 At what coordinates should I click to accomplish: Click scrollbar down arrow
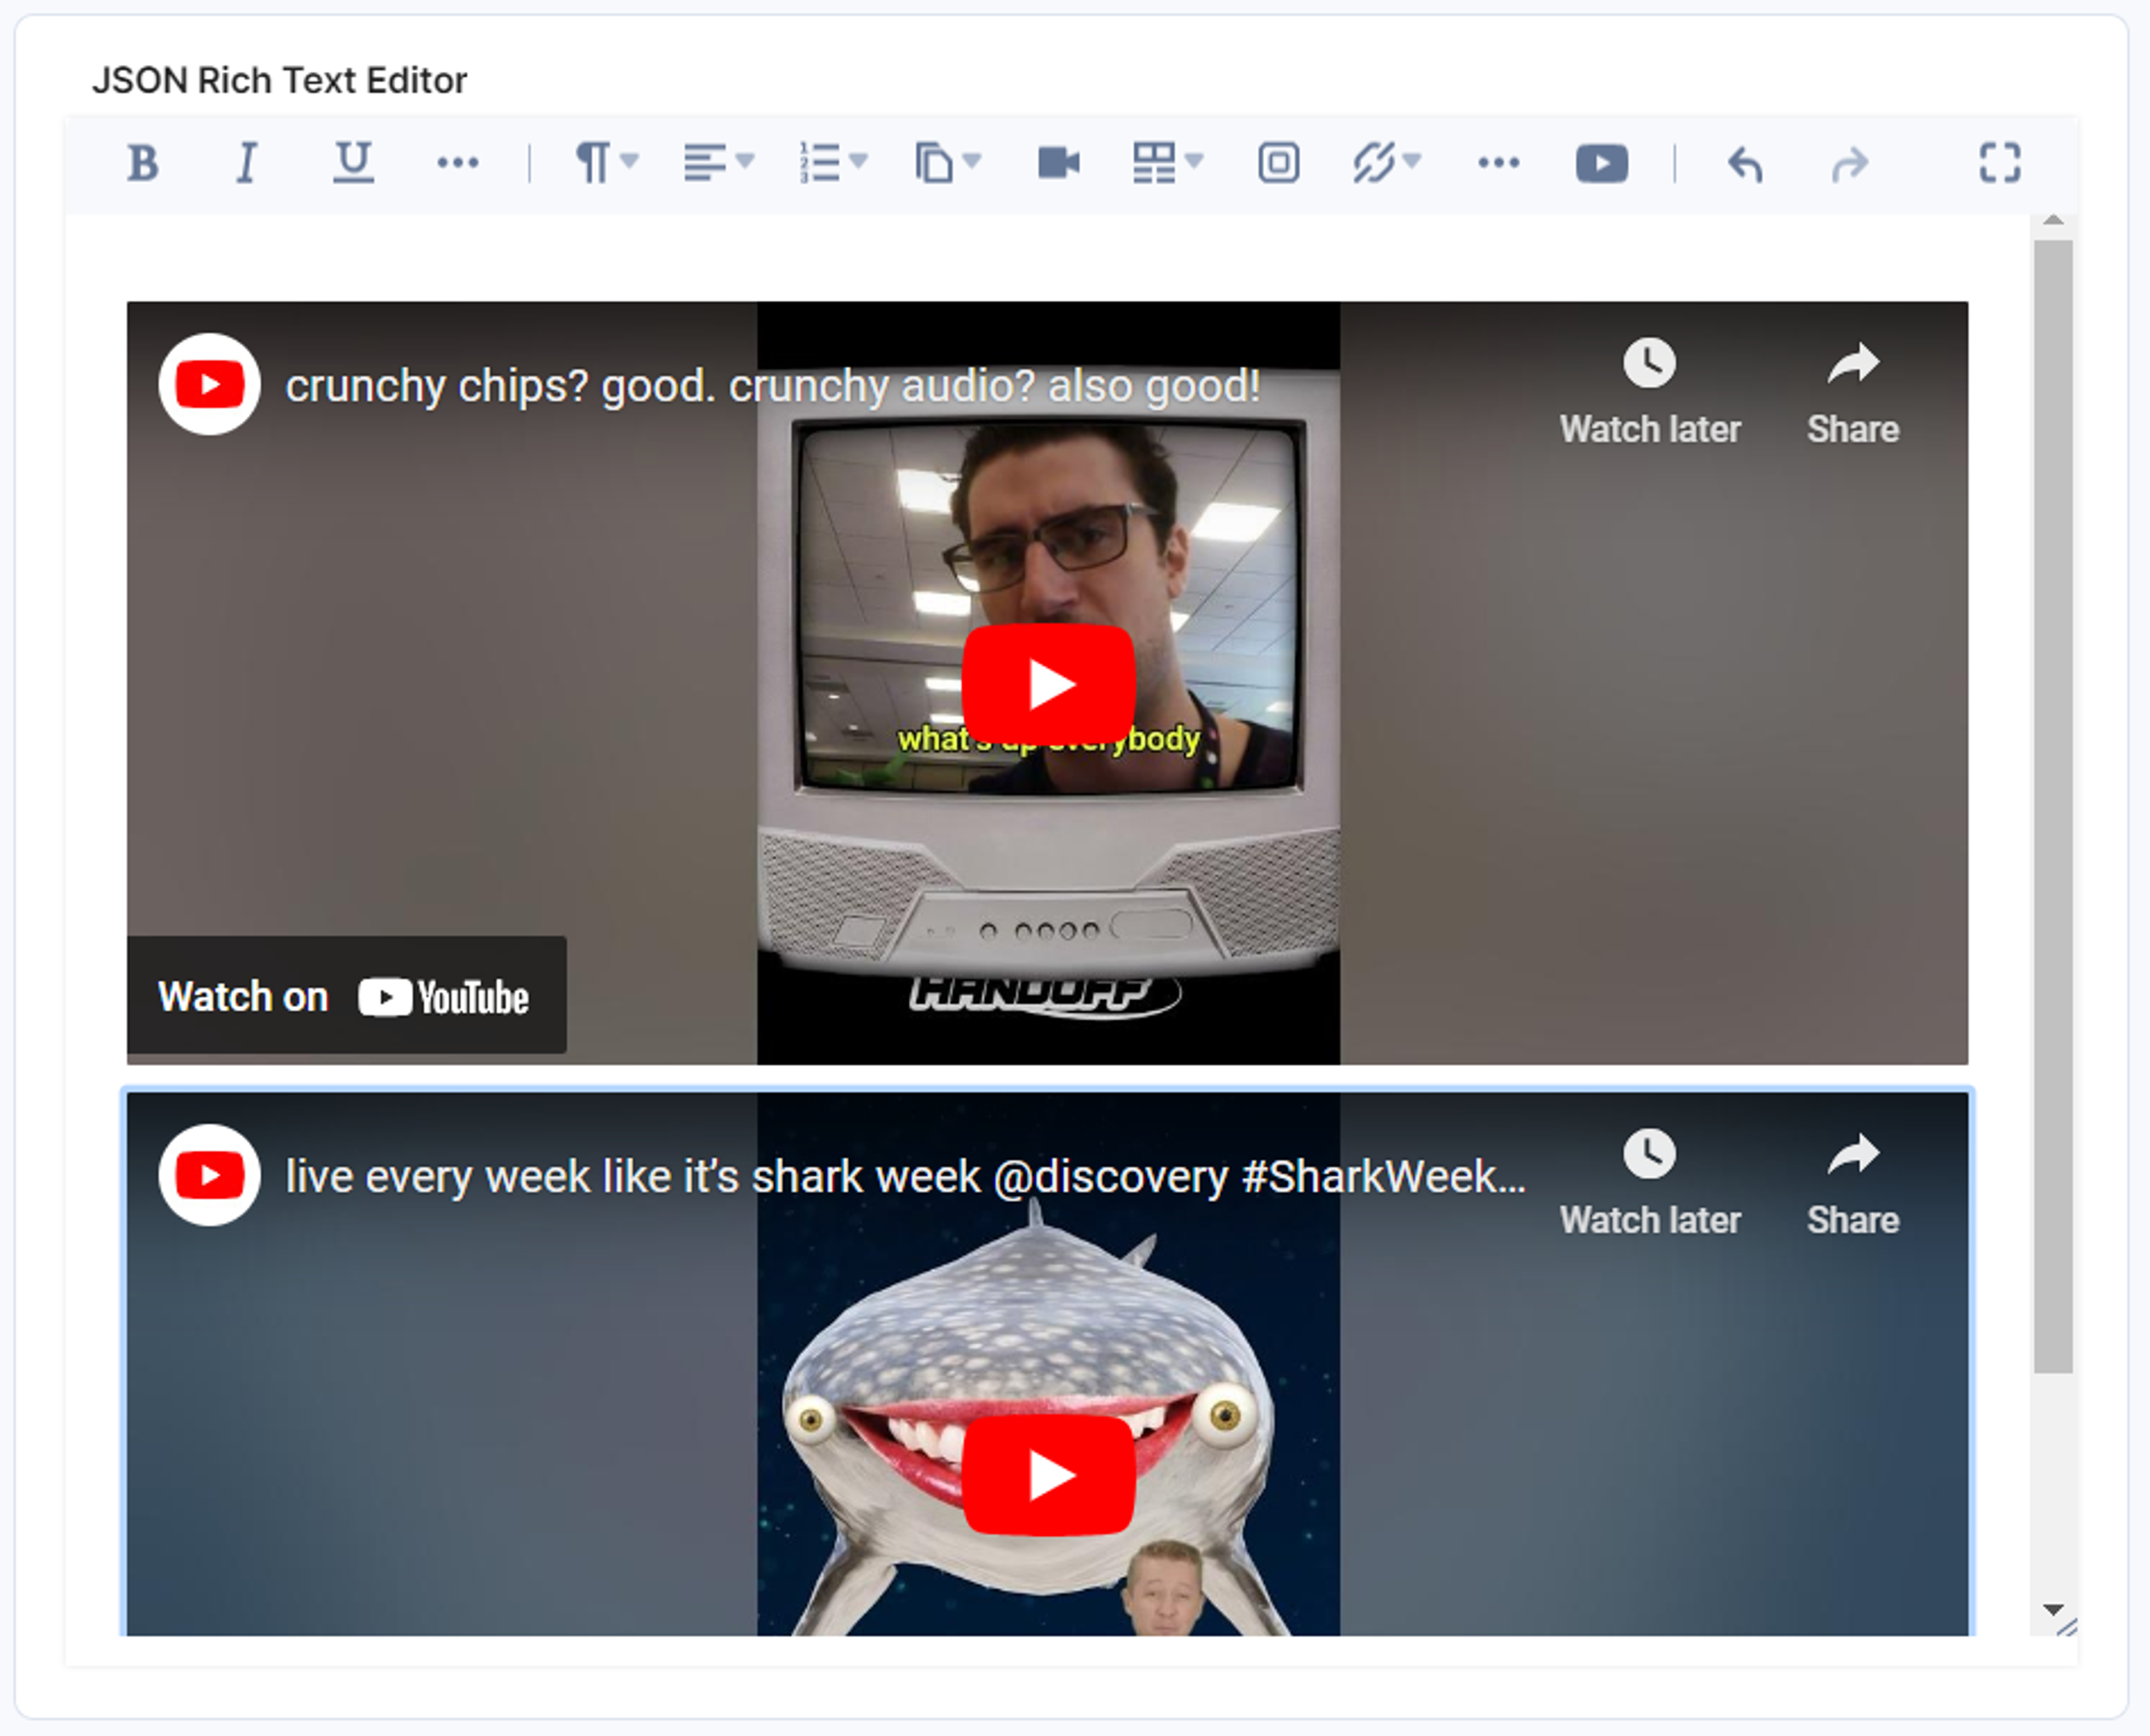click(2053, 1609)
